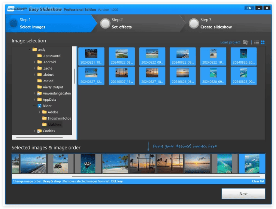Switch to list view icon
This screenshot has width=276, height=209.
257,42
